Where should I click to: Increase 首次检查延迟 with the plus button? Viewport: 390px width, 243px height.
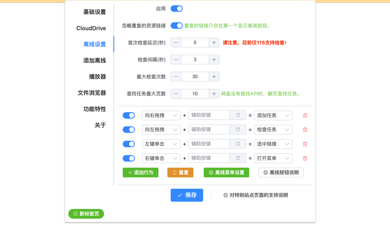(214, 43)
